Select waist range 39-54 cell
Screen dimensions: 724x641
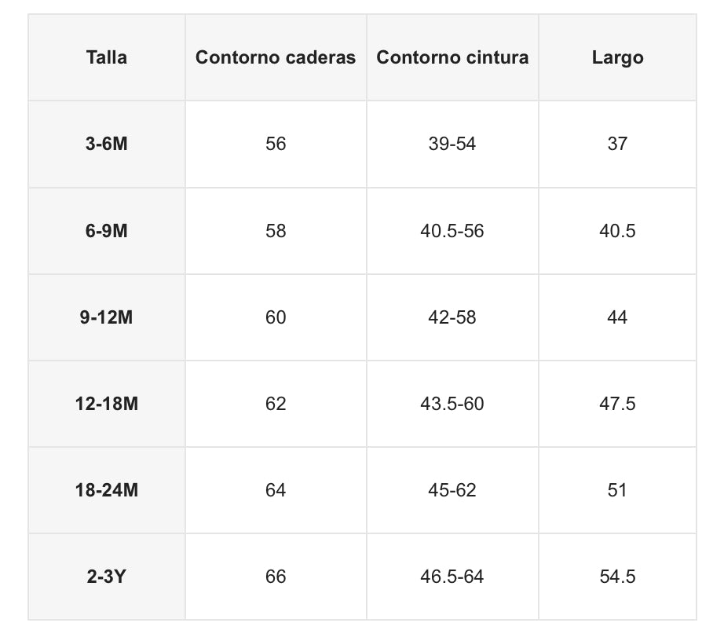[x=452, y=144]
